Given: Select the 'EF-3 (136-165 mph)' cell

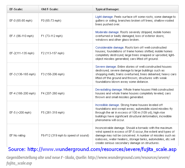Looking at the screenshot, I should coord(22,74).
